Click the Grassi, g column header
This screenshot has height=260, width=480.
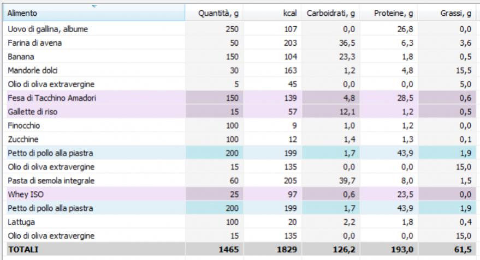pyautogui.click(x=453, y=14)
